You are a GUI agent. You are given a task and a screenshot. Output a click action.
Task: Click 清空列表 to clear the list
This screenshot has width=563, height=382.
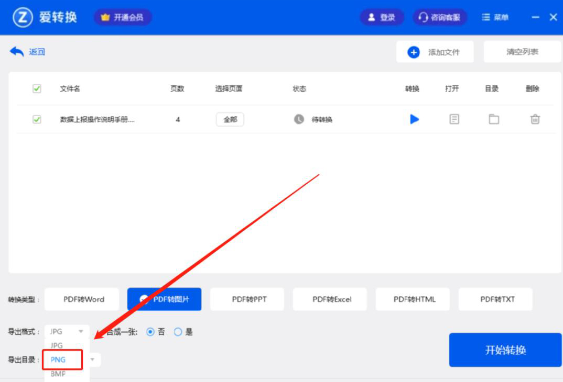tap(523, 52)
